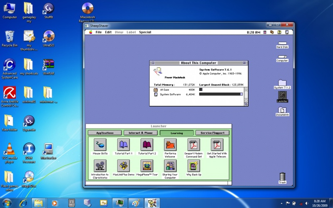Open the Mouse Skills launcher item

point(100,145)
